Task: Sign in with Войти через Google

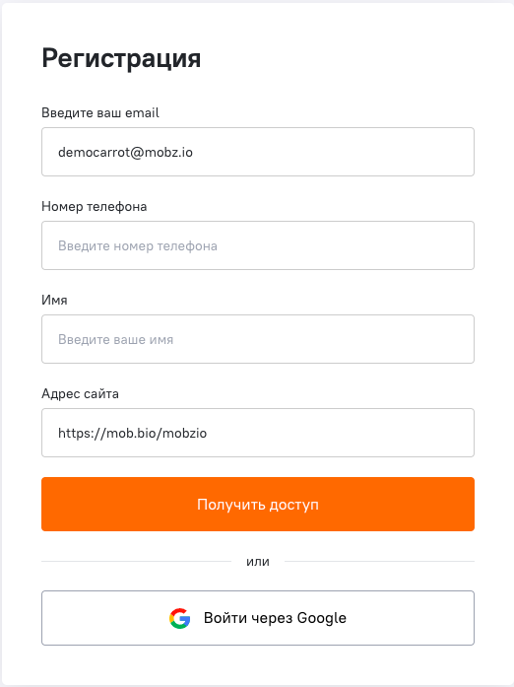Action: [x=258, y=618]
